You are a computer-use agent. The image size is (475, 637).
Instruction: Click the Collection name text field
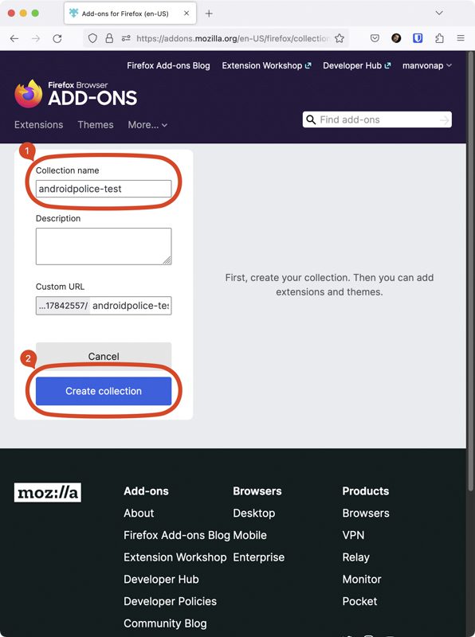point(104,189)
